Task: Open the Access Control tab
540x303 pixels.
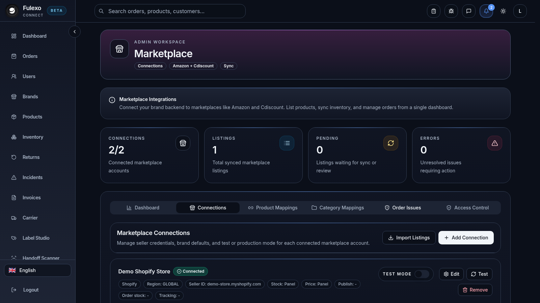Action: pos(468,208)
